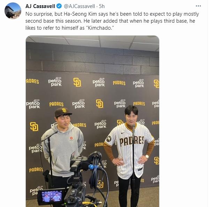Click the AJ Cassavell display name
209x207 pixels.
[x=40, y=6]
